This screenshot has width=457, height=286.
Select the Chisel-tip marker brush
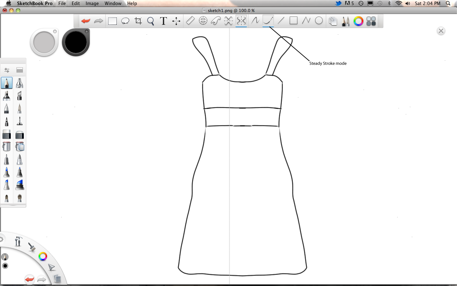coord(20,96)
